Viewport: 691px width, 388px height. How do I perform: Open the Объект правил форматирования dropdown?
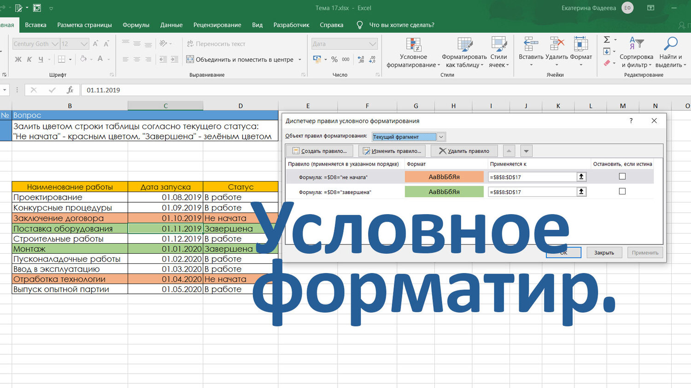pyautogui.click(x=440, y=137)
